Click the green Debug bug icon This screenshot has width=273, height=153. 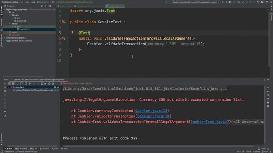click(x=227, y=2)
